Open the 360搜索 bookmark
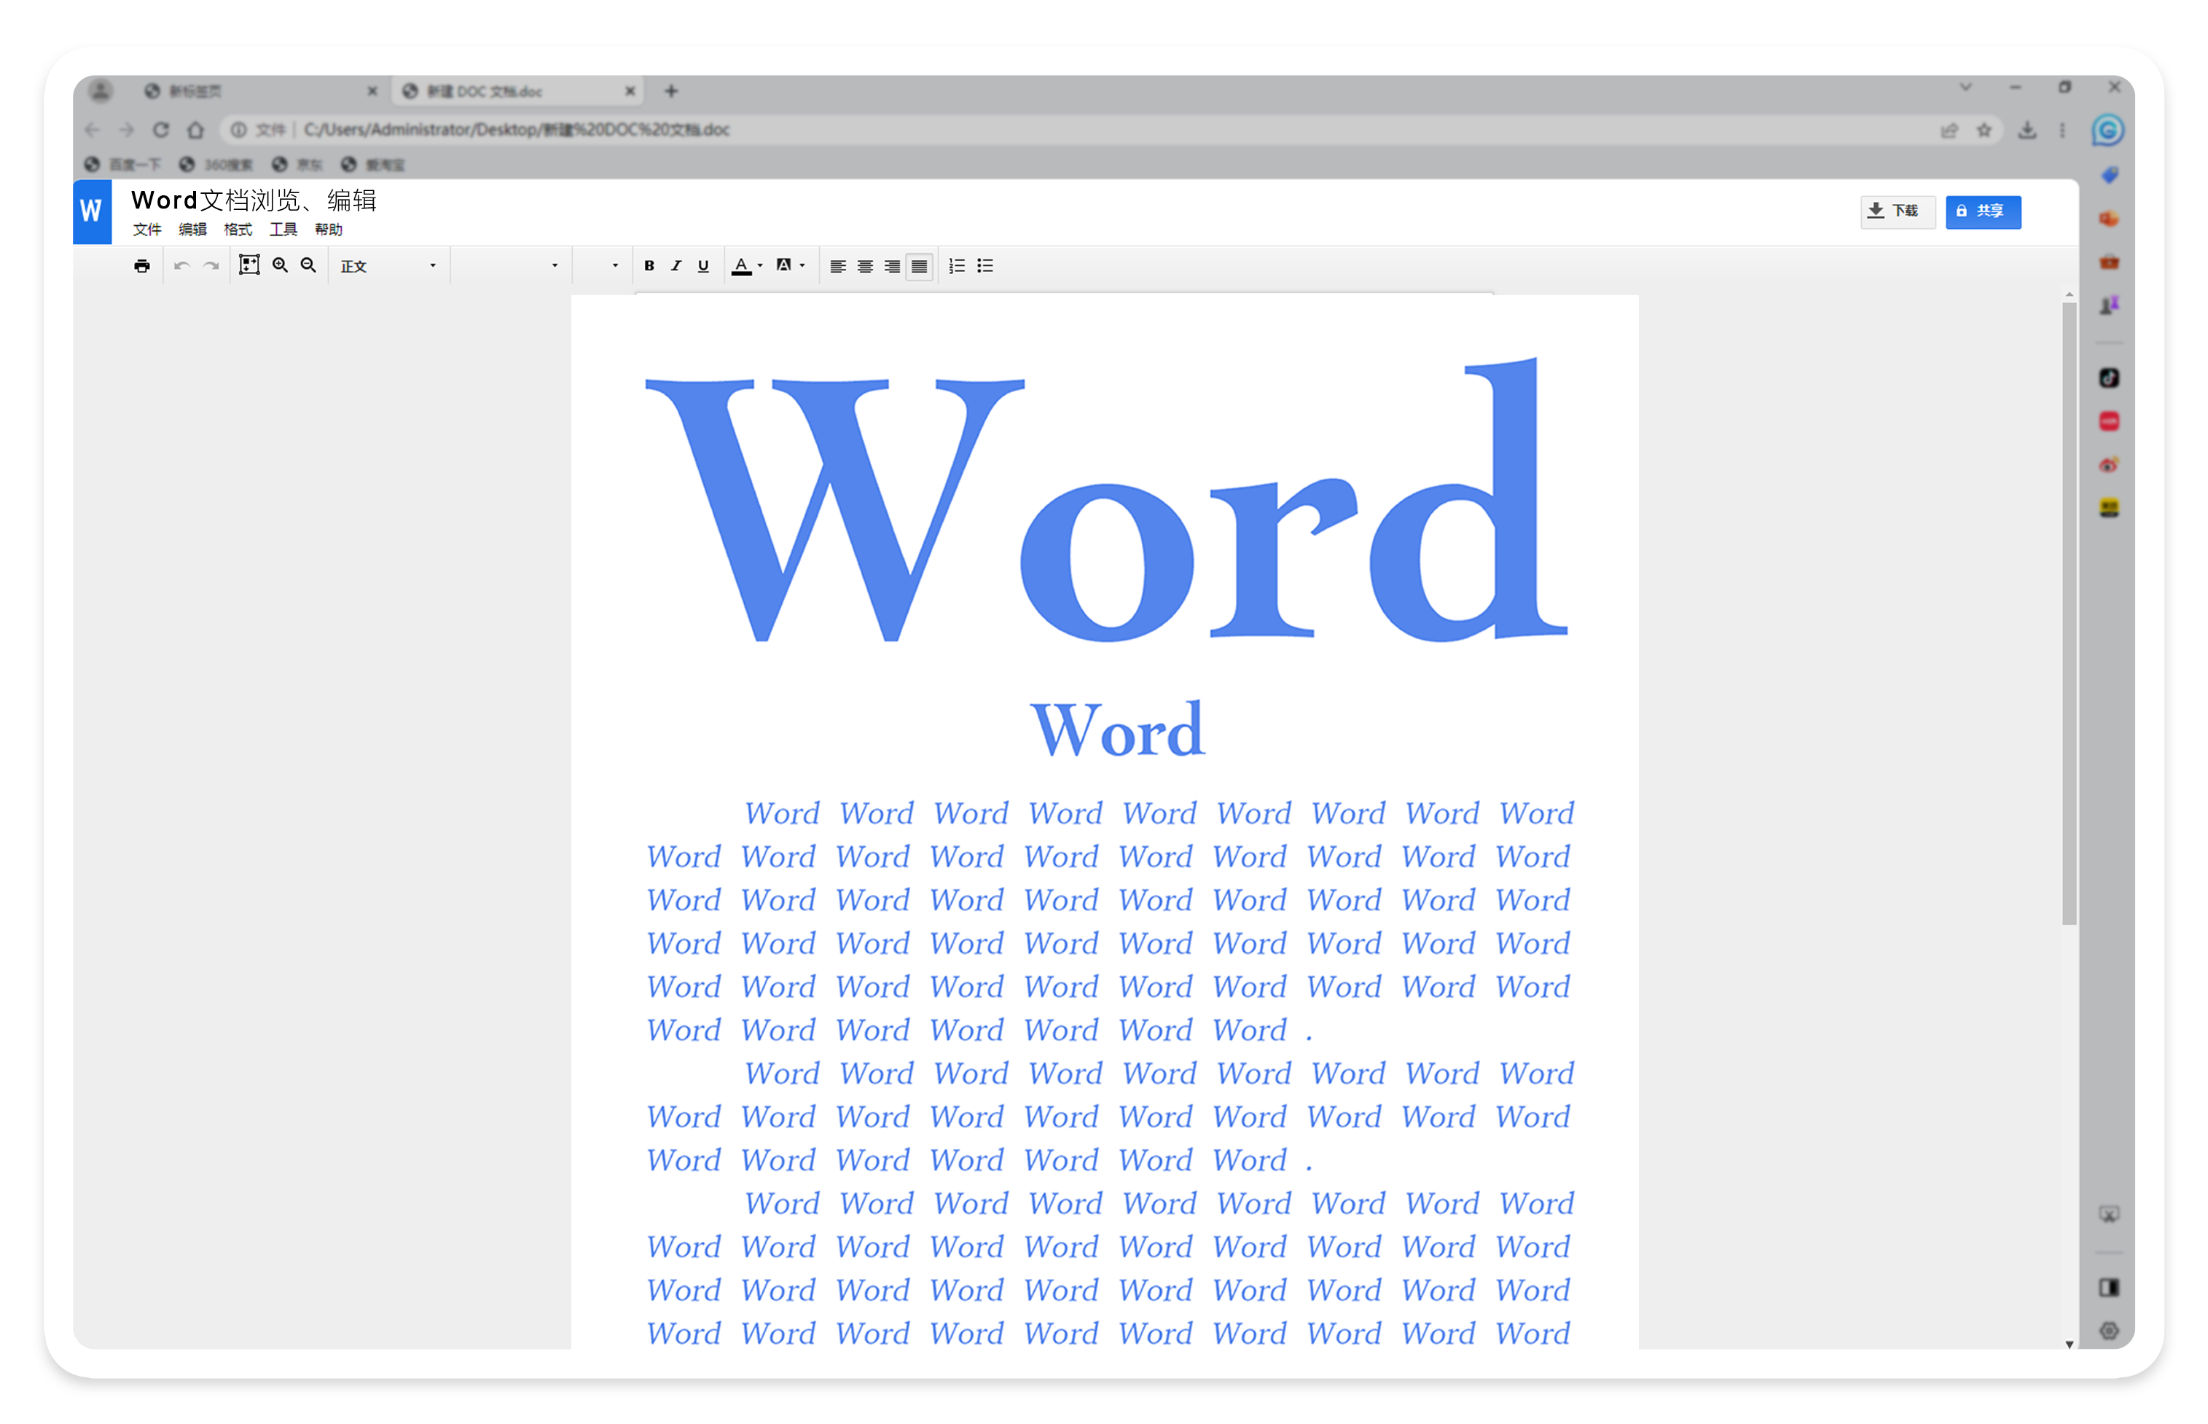The width and height of the screenshot is (2208, 1424). pyautogui.click(x=216, y=165)
